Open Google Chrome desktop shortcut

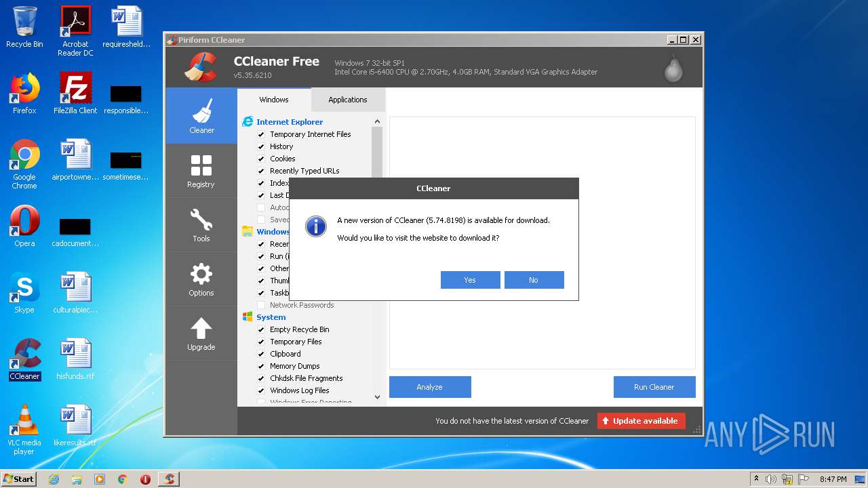[24, 164]
